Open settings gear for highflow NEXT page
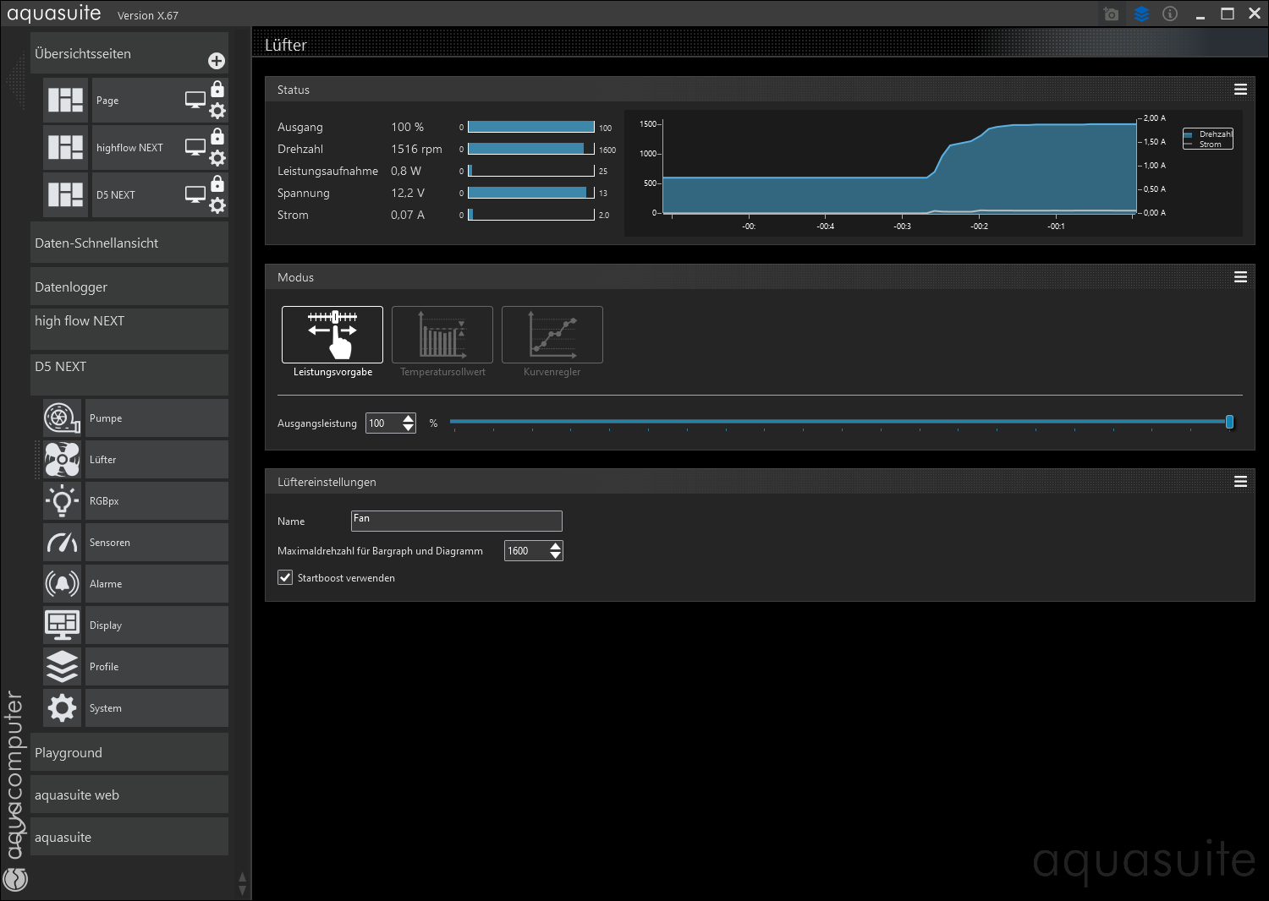 (x=217, y=158)
